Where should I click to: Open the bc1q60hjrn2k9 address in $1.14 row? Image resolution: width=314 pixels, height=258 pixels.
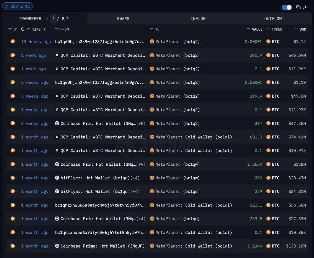[100, 42]
